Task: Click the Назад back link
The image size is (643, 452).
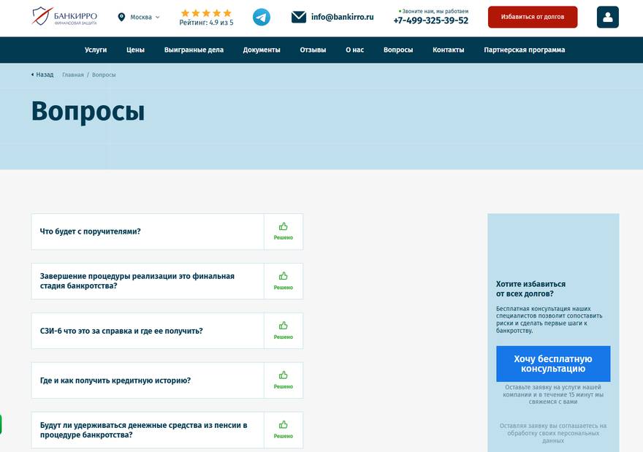Action: click(x=42, y=74)
